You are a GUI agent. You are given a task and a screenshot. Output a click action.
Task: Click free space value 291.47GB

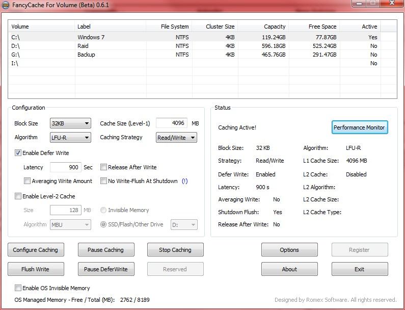(325, 55)
